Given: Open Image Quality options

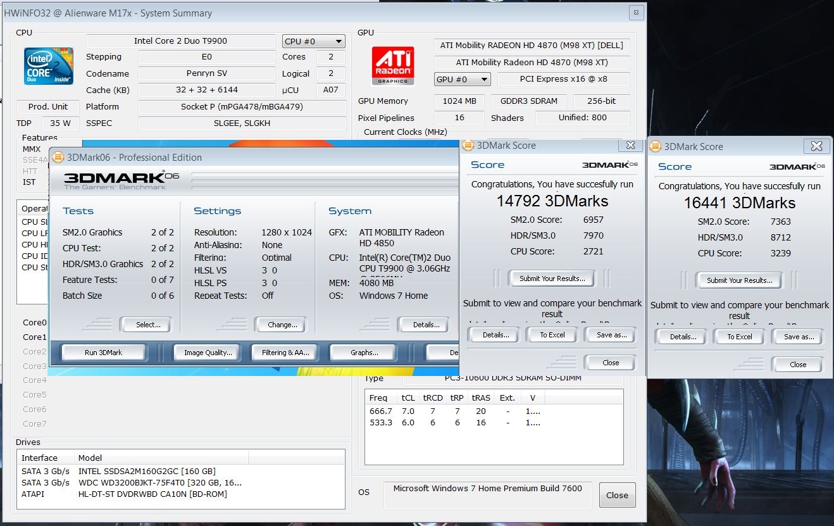Looking at the screenshot, I should click(x=208, y=353).
